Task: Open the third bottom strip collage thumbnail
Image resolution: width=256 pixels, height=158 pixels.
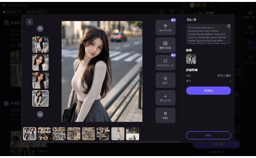Action: (x=59, y=134)
